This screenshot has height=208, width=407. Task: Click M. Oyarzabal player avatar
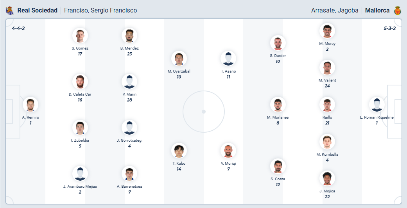tap(179, 59)
